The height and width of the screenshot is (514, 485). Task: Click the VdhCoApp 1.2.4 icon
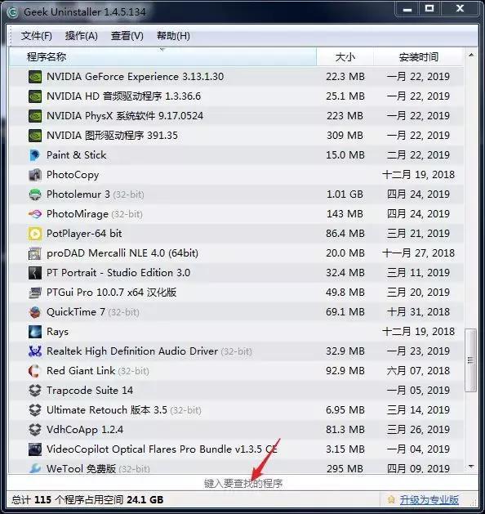coord(35,430)
